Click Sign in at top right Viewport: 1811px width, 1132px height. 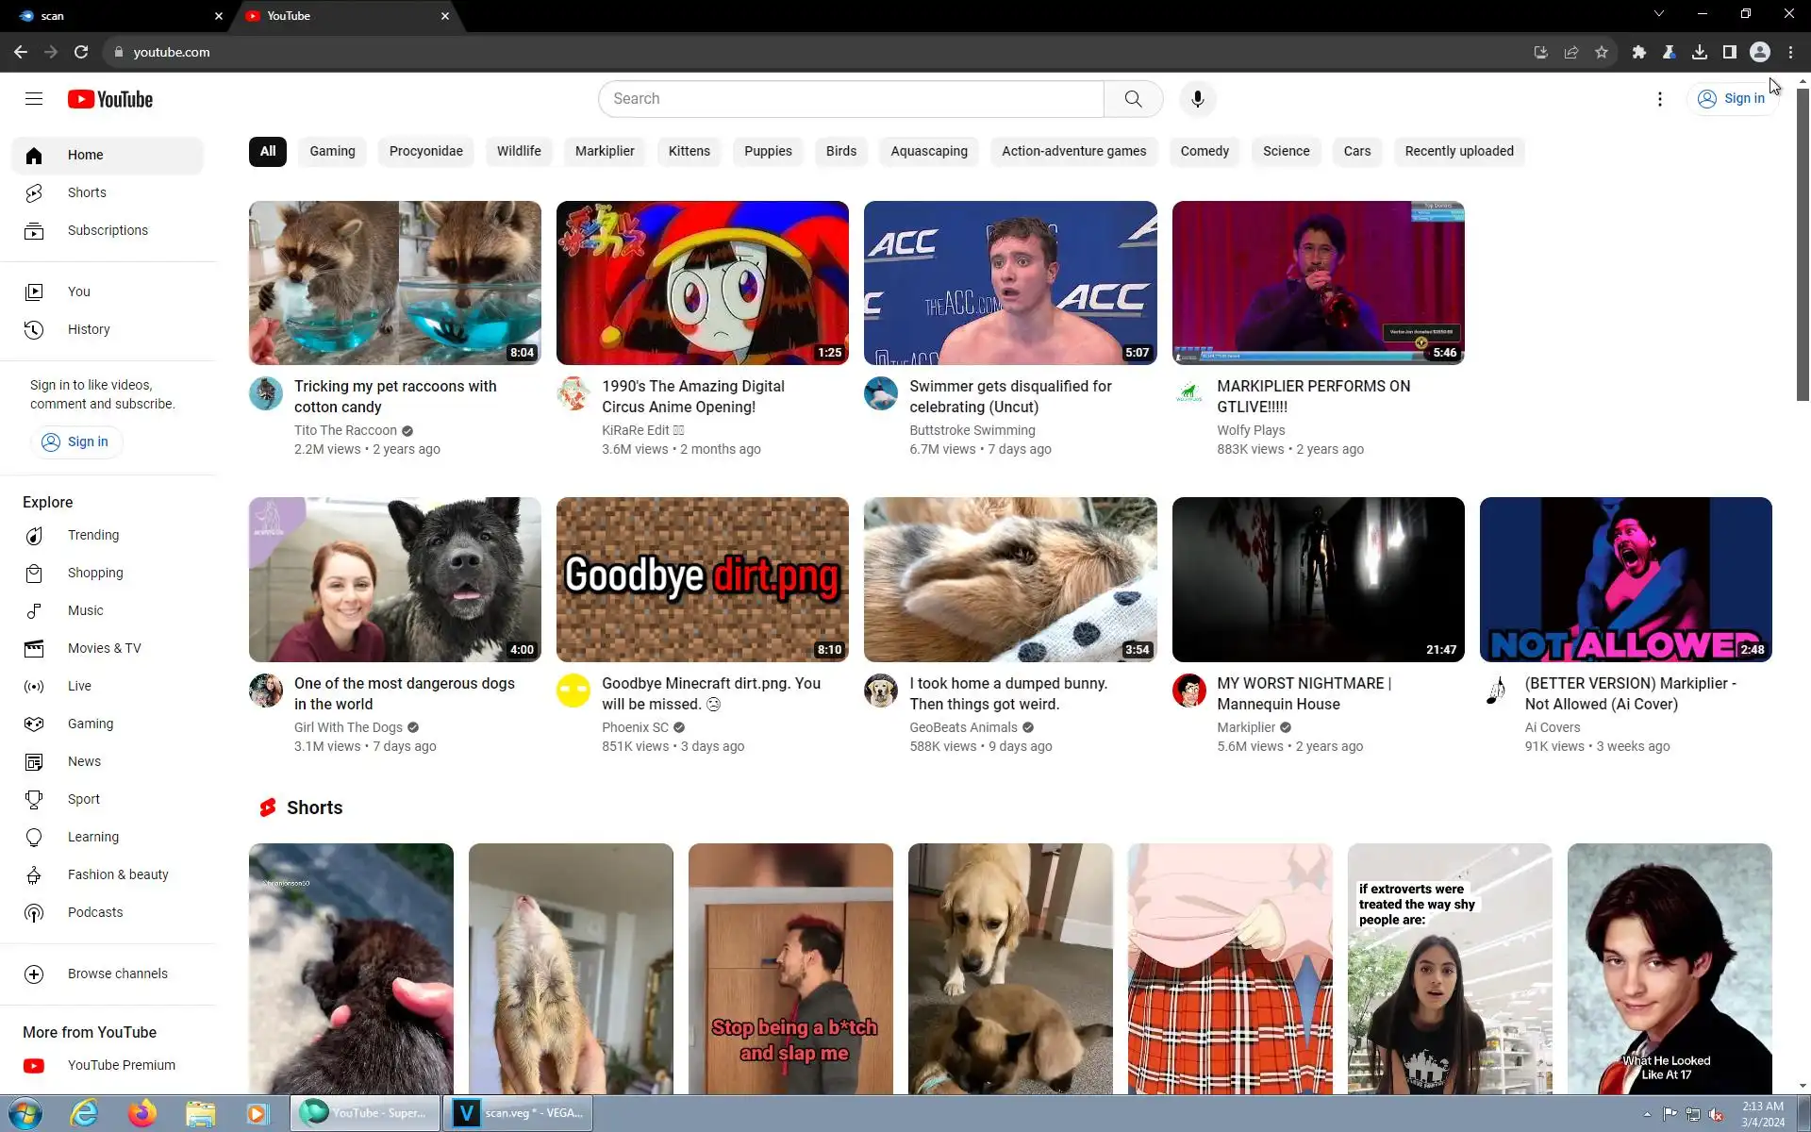[1732, 98]
